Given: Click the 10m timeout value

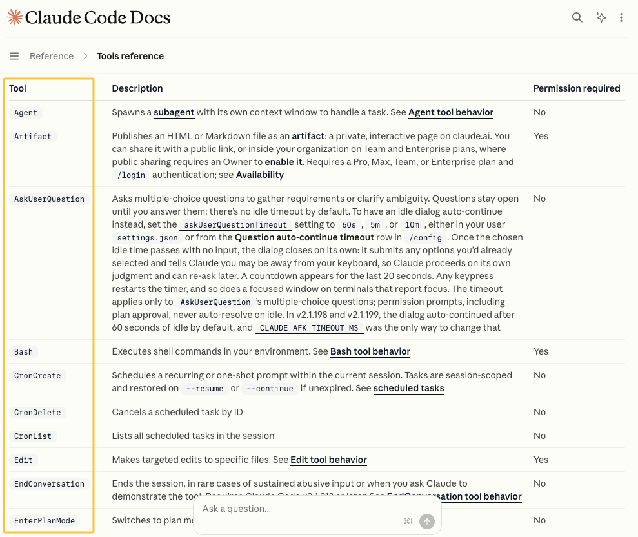Looking at the screenshot, I should [x=412, y=225].
